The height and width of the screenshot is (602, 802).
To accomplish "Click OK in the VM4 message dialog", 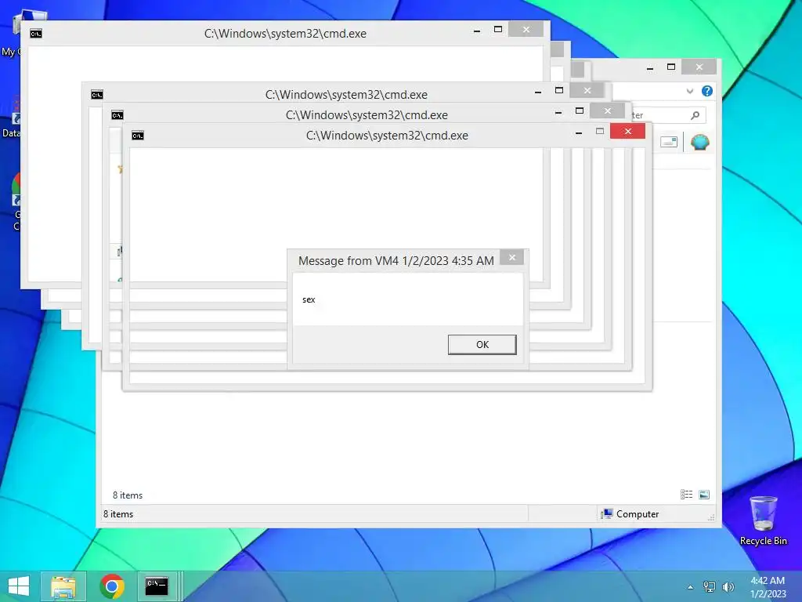I will pos(482,345).
